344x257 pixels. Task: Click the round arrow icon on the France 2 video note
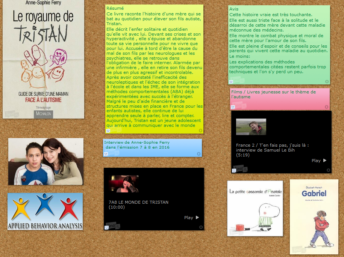tap(328, 170)
